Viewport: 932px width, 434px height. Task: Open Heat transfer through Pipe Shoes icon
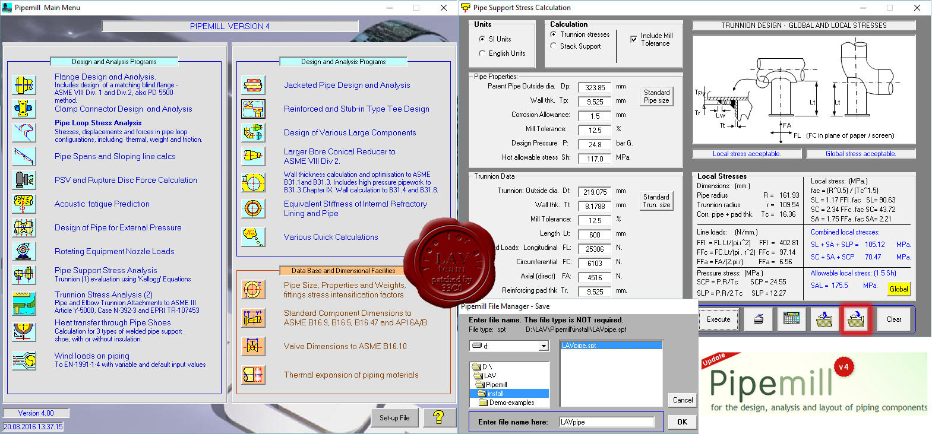(x=24, y=331)
